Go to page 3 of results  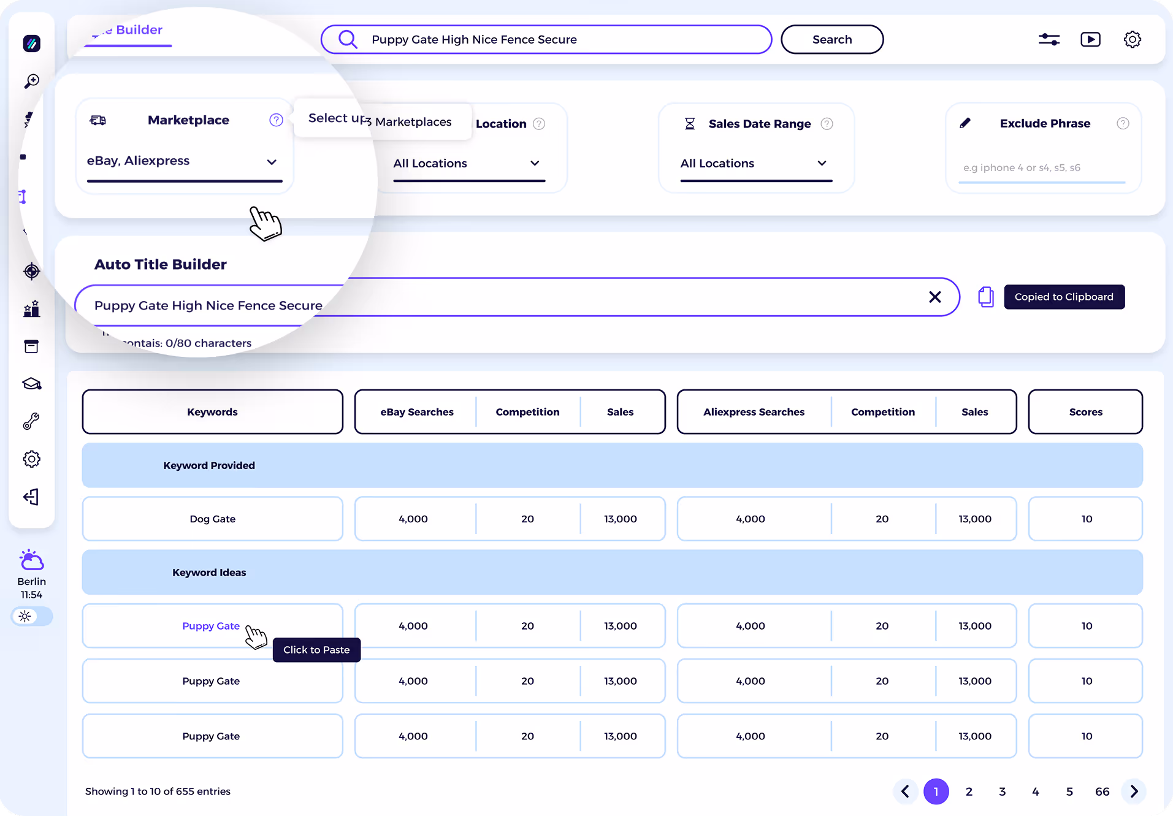1002,791
